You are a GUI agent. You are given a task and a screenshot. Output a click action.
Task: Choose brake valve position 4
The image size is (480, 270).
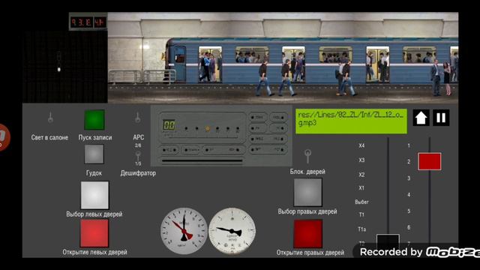point(409,195)
